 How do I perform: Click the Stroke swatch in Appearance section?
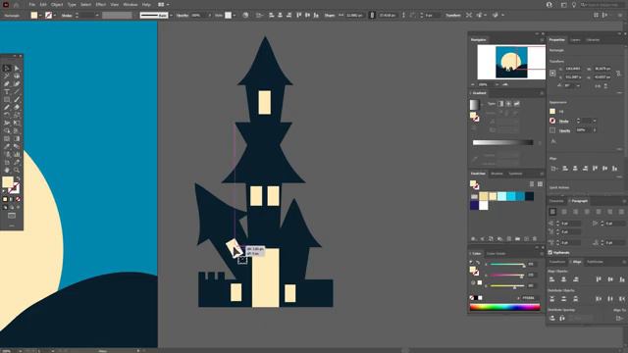552,121
